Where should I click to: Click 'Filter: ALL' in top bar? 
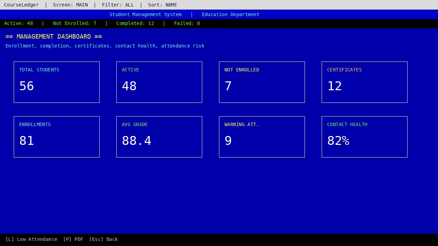pos(118,5)
